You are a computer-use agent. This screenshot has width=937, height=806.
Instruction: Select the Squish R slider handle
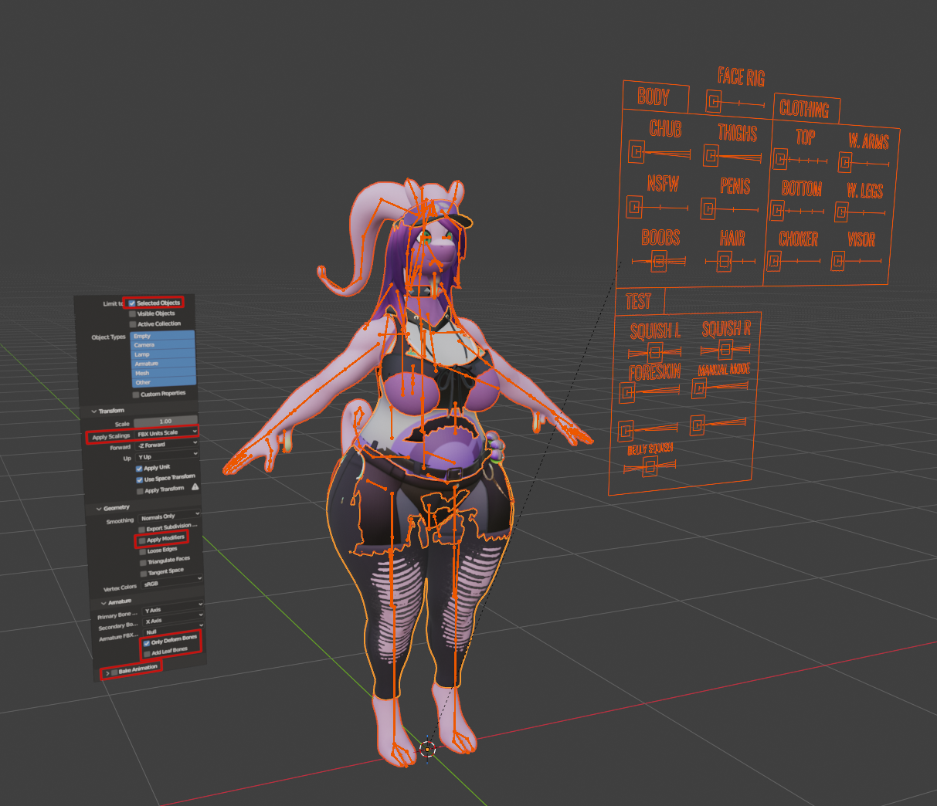pyautogui.click(x=725, y=350)
